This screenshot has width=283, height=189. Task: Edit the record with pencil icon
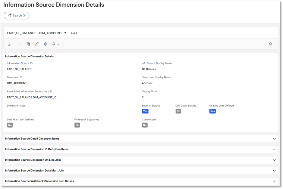37,44
